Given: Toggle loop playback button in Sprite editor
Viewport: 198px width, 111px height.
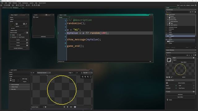Looking at the screenshot, I should click(x=75, y=107).
